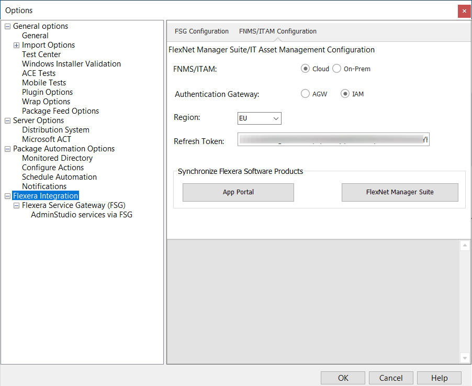Open Plugin Options
This screenshot has width=472, height=386.
[x=47, y=92]
